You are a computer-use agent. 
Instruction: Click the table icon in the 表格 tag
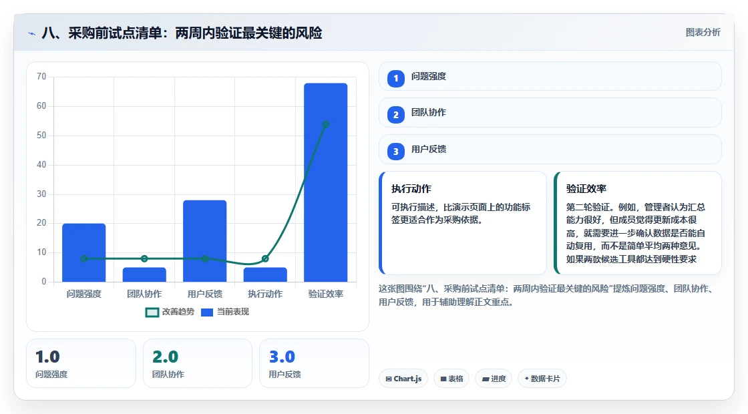443,379
